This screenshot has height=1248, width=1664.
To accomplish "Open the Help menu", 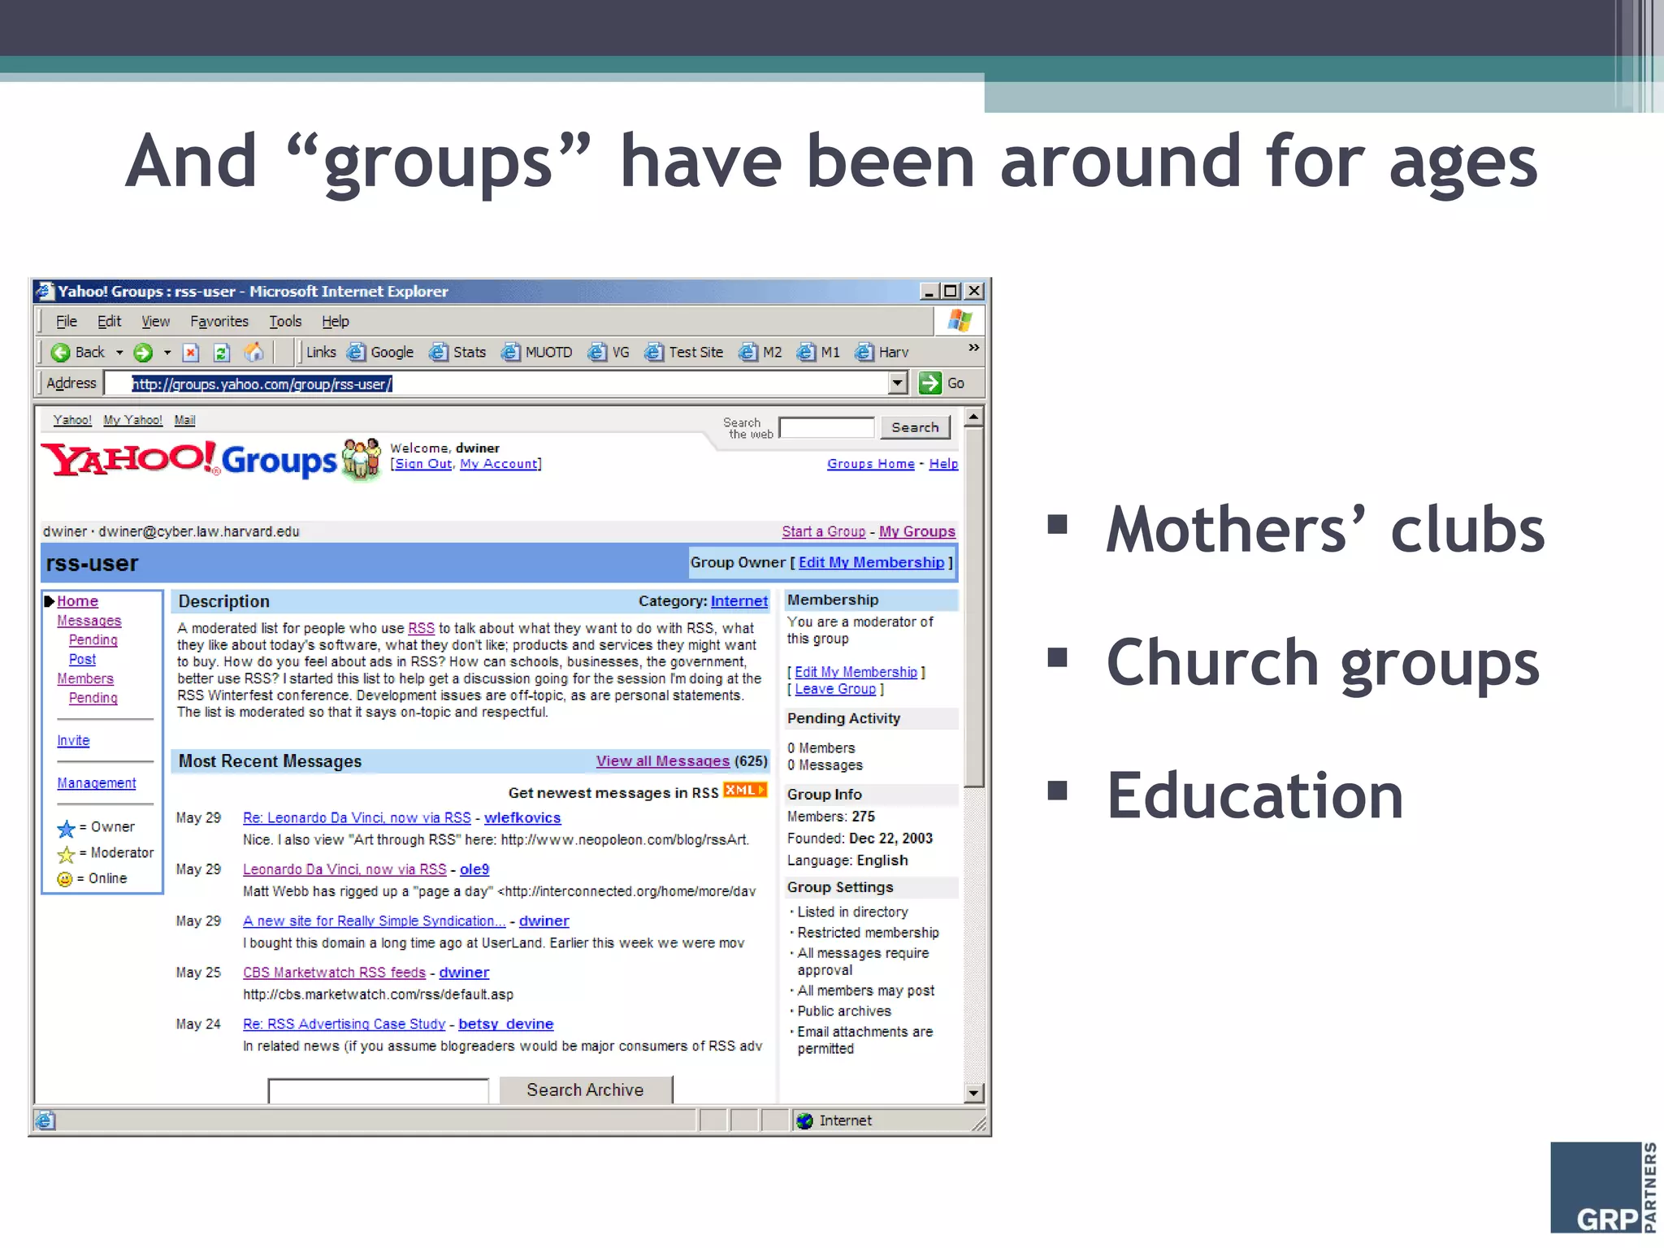I will [335, 321].
